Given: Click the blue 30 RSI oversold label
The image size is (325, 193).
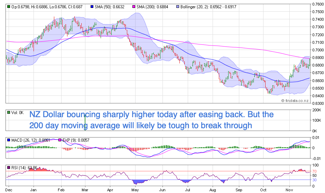Looking at the screenshot, I should pos(314,180).
